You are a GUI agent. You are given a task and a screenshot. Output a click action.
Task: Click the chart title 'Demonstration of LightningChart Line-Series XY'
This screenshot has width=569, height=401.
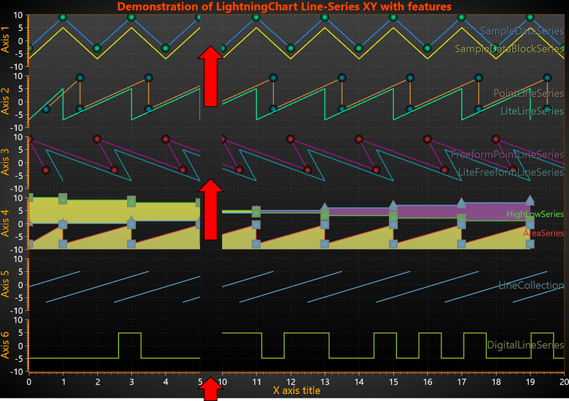tap(284, 6)
